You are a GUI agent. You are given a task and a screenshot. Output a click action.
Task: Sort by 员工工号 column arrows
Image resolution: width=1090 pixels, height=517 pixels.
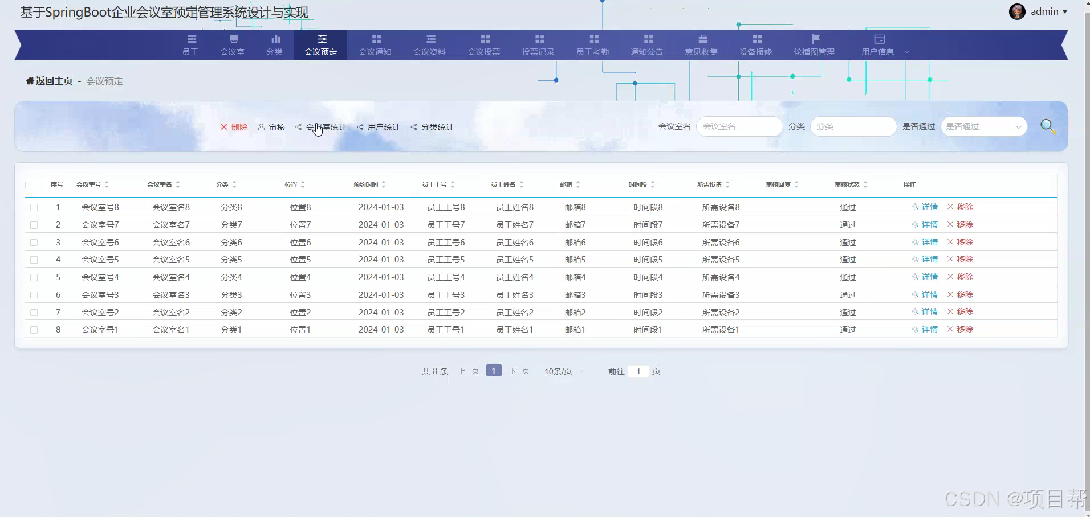453,184
